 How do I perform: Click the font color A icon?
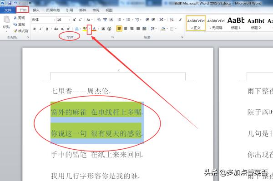point(94,29)
